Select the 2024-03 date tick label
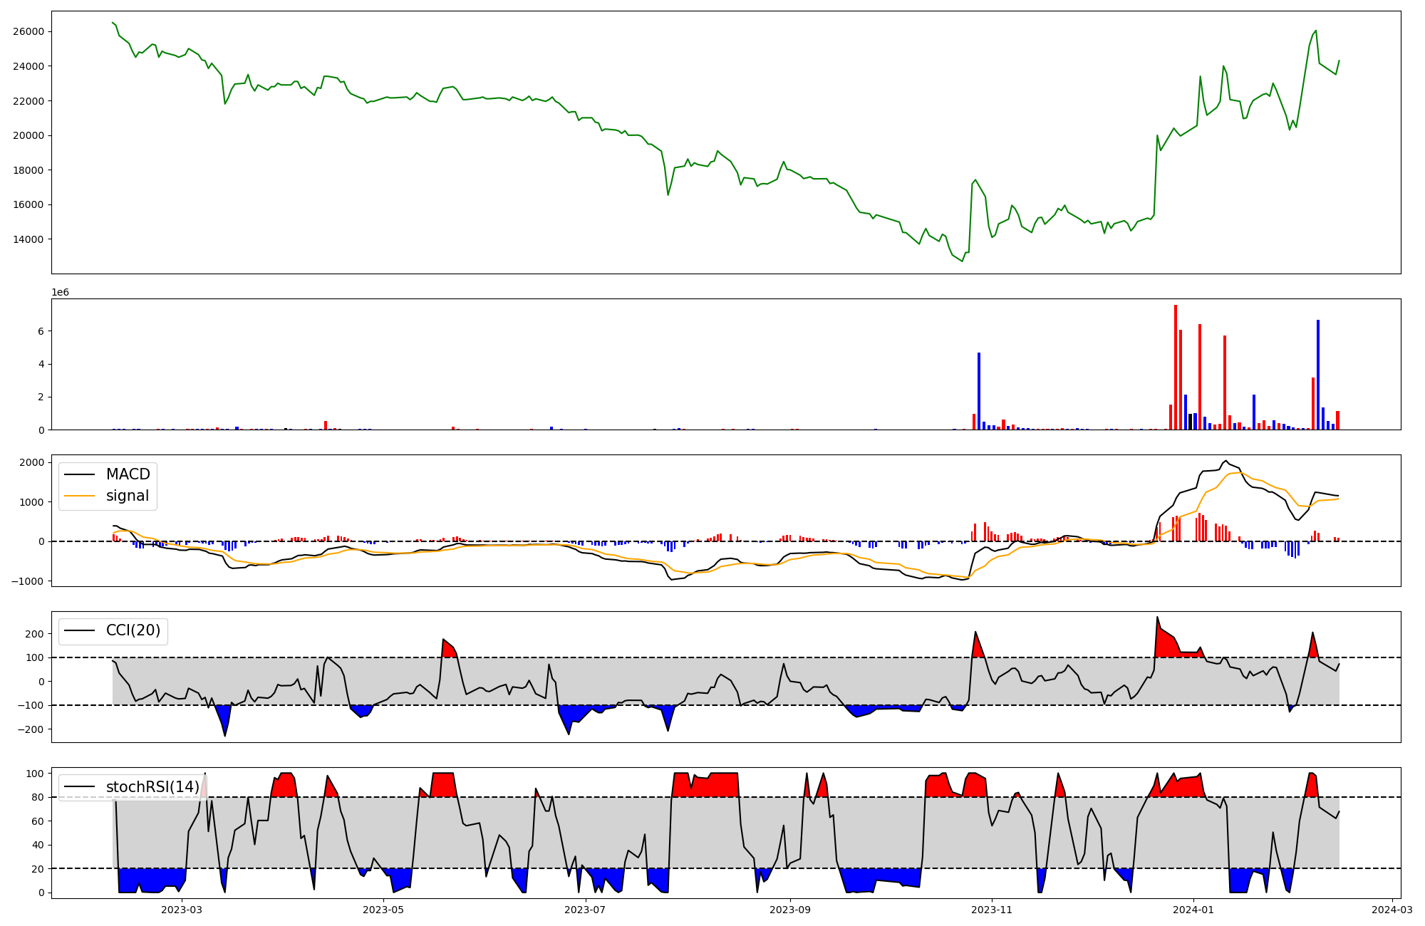The width and height of the screenshot is (1425, 926). point(1392,909)
